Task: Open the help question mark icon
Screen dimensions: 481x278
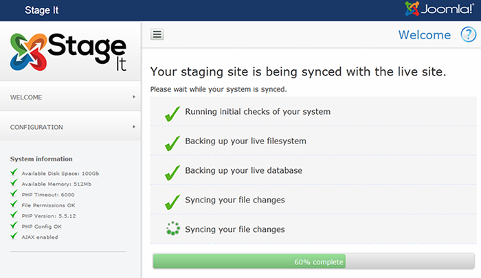Action: [469, 34]
